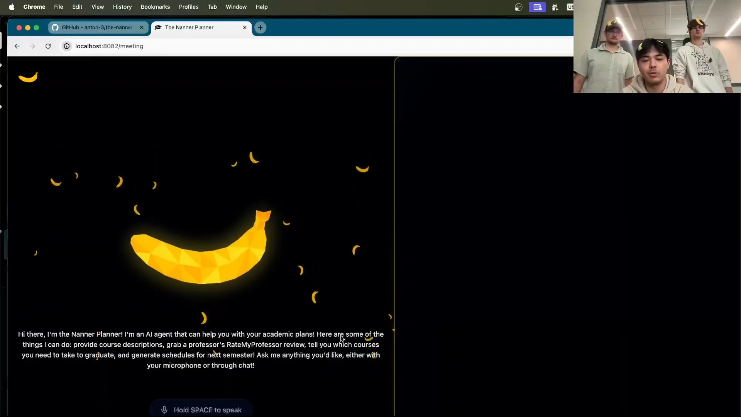This screenshot has height=417, width=741.
Task: Open the US input source menu
Action: pyautogui.click(x=570, y=7)
